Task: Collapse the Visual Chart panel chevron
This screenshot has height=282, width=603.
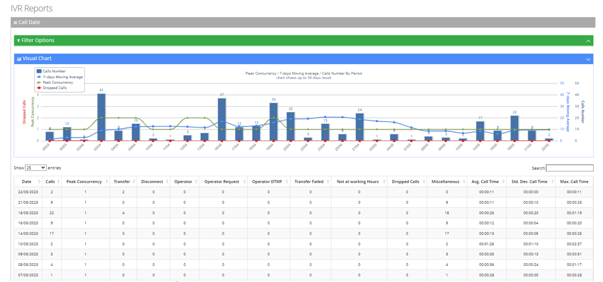Action: [x=588, y=59]
